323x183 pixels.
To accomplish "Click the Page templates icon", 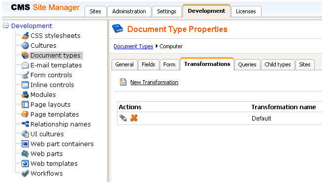I will point(25,114).
